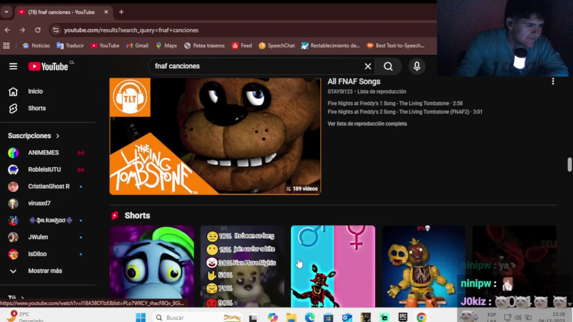Open Maps bookmark

[166, 46]
